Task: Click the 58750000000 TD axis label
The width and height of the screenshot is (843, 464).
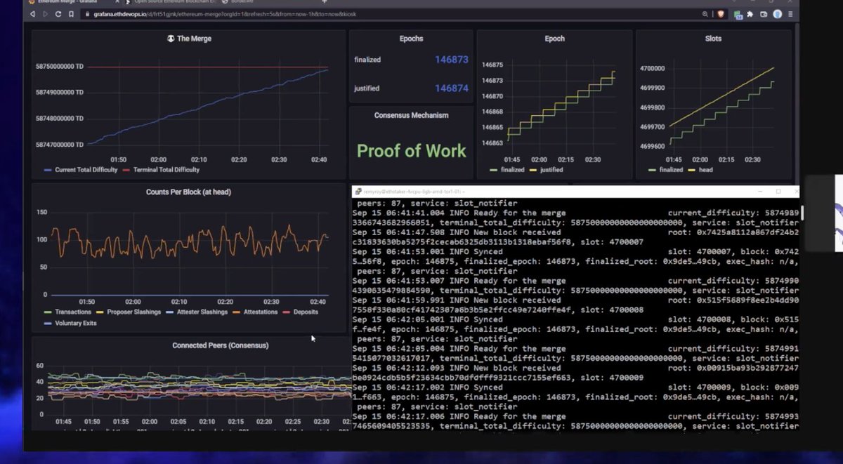Action: (60, 67)
